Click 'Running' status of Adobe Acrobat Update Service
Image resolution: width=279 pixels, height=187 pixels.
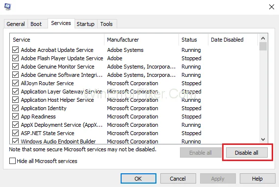[x=191, y=50]
